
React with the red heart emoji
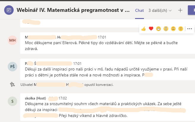(151, 29)
